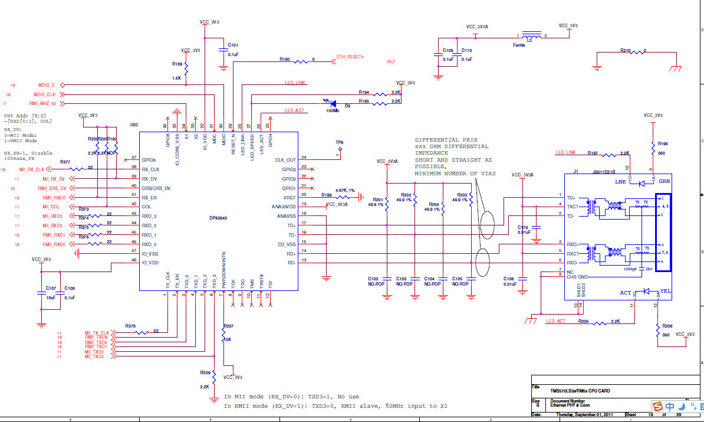704x422 pixels.
Task: Select the R210 zero-ohm resistor
Action: pos(637,53)
